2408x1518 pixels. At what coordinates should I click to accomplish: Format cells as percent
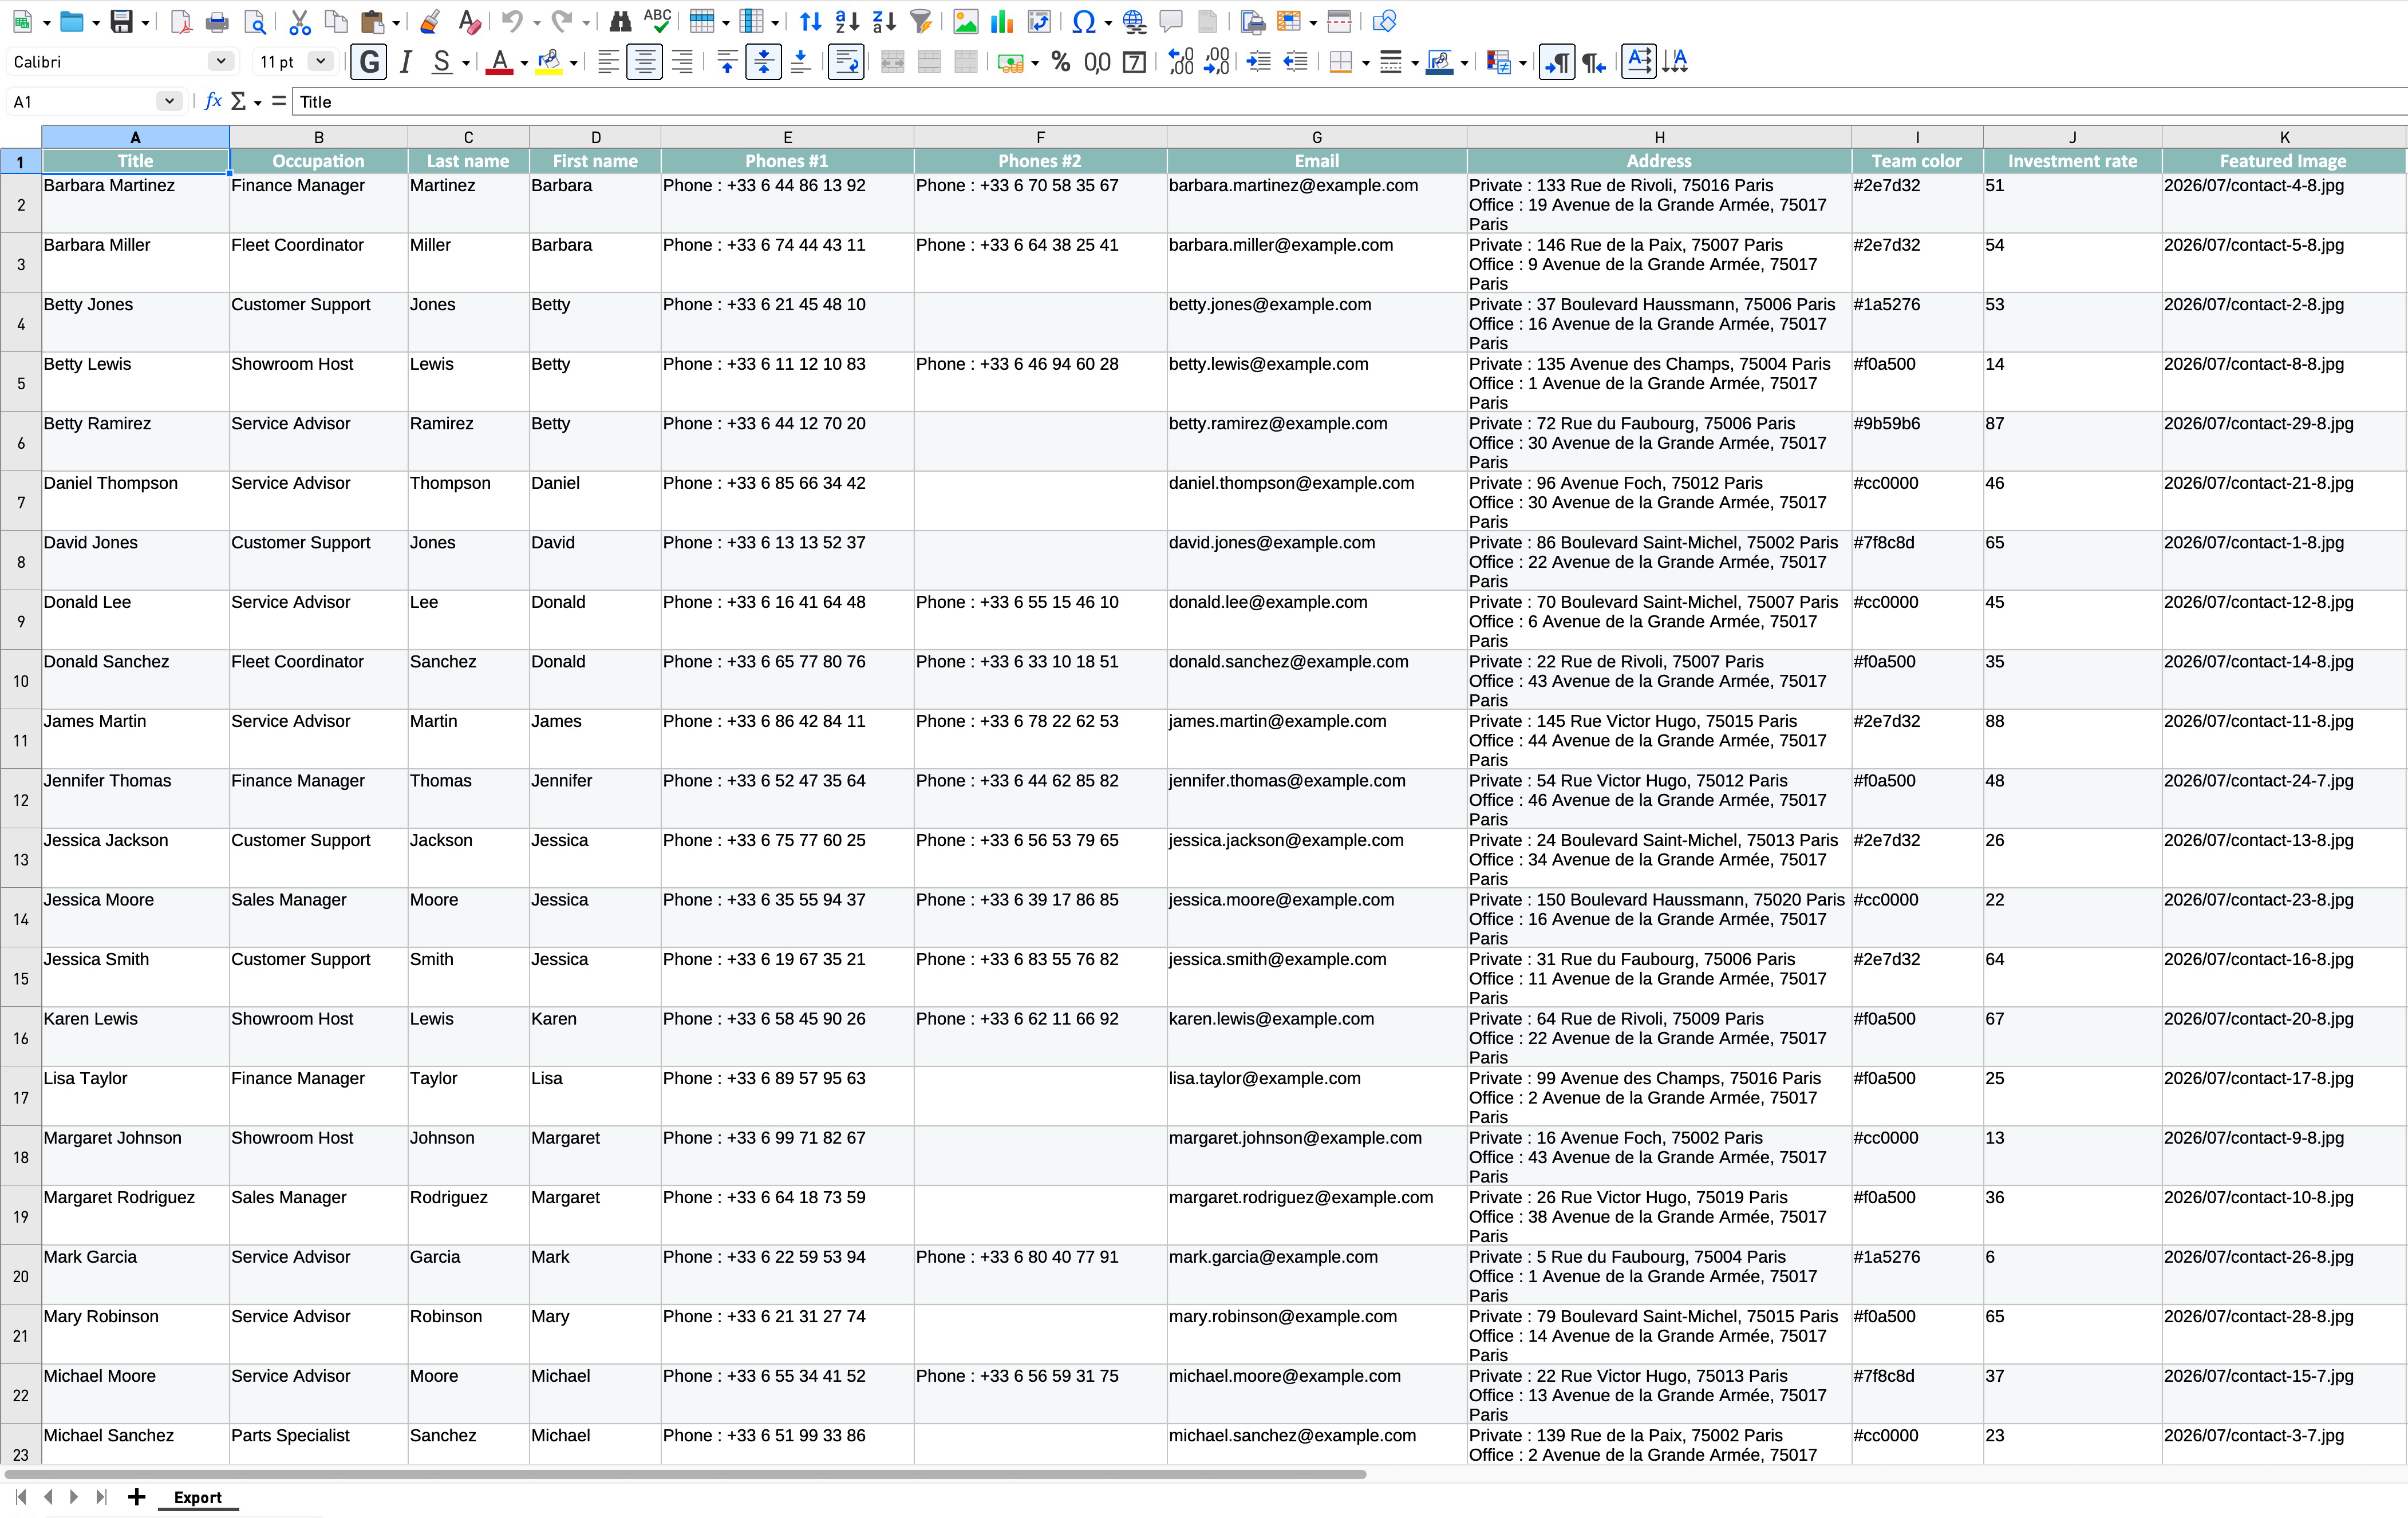click(1061, 62)
